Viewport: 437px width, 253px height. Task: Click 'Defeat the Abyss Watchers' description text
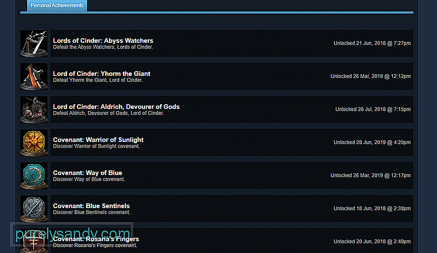[103, 47]
